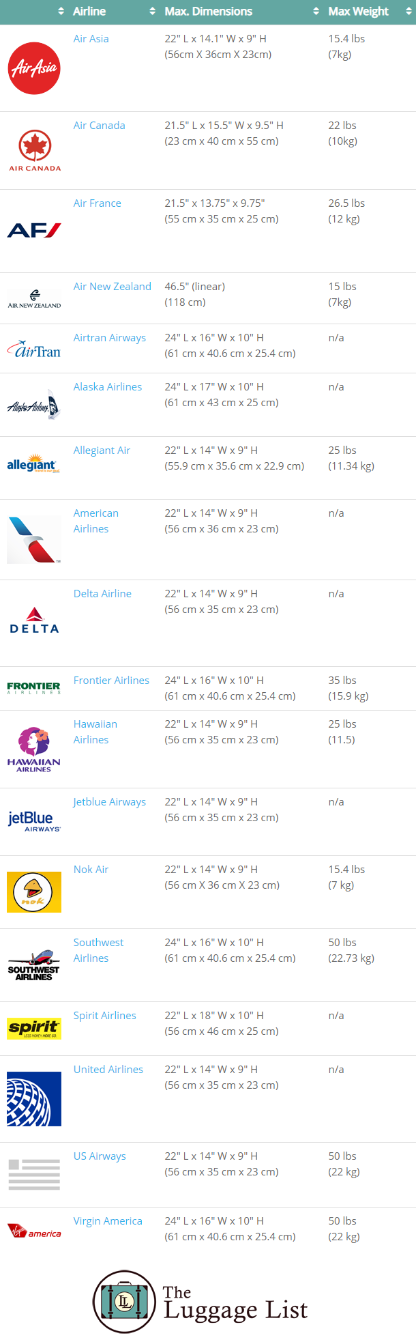Viewport: 416px width, 1342px height.
Task: Click The Luggage List suitcase logo
Action: 124,1302
